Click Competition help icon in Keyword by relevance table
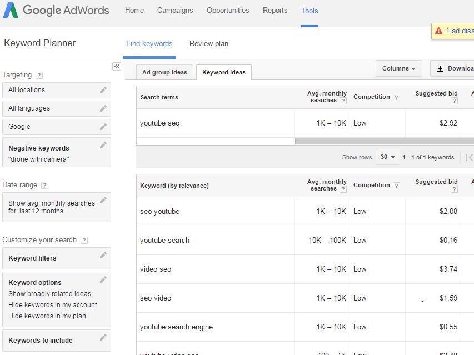 click(396, 186)
